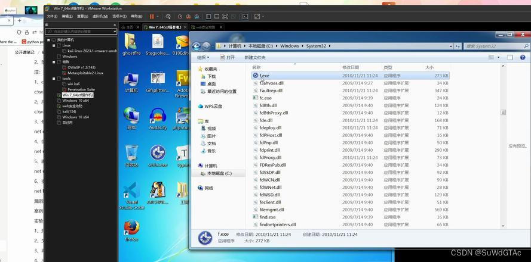This screenshot has width=531, height=262.
Task: Select WPS云盘 in navigation pane
Action: coord(210,106)
